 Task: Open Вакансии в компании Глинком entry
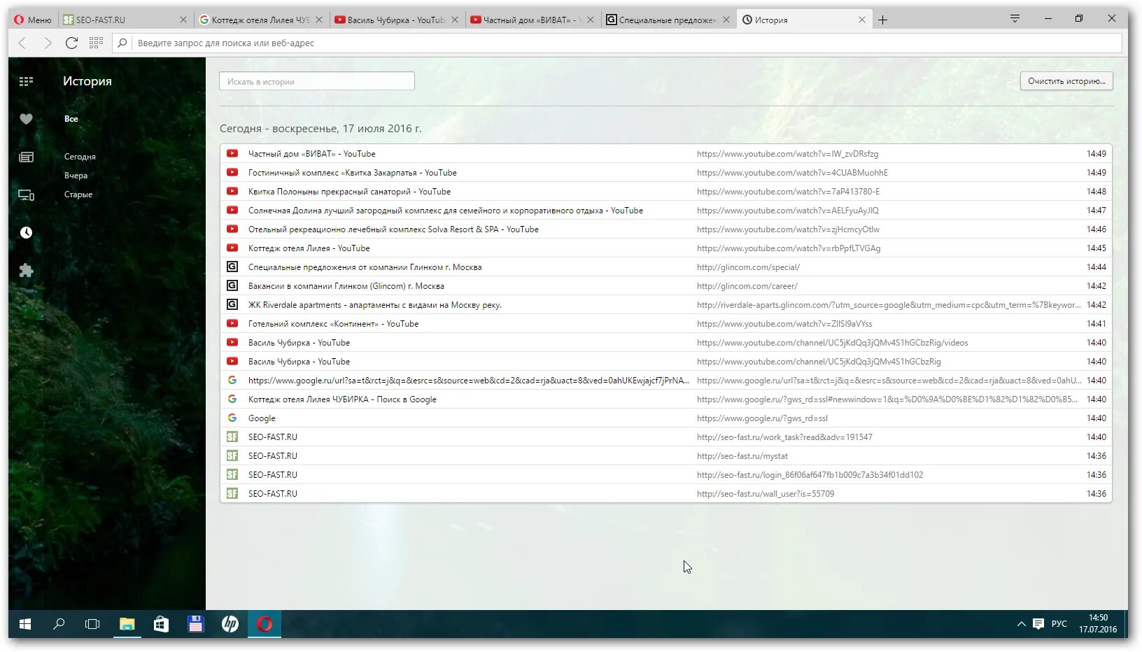[x=665, y=286]
